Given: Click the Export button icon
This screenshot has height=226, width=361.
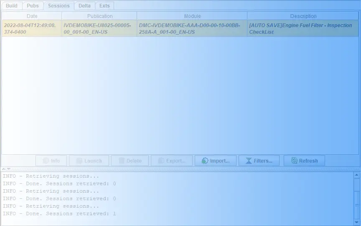Looking at the screenshot, I should [x=161, y=161].
